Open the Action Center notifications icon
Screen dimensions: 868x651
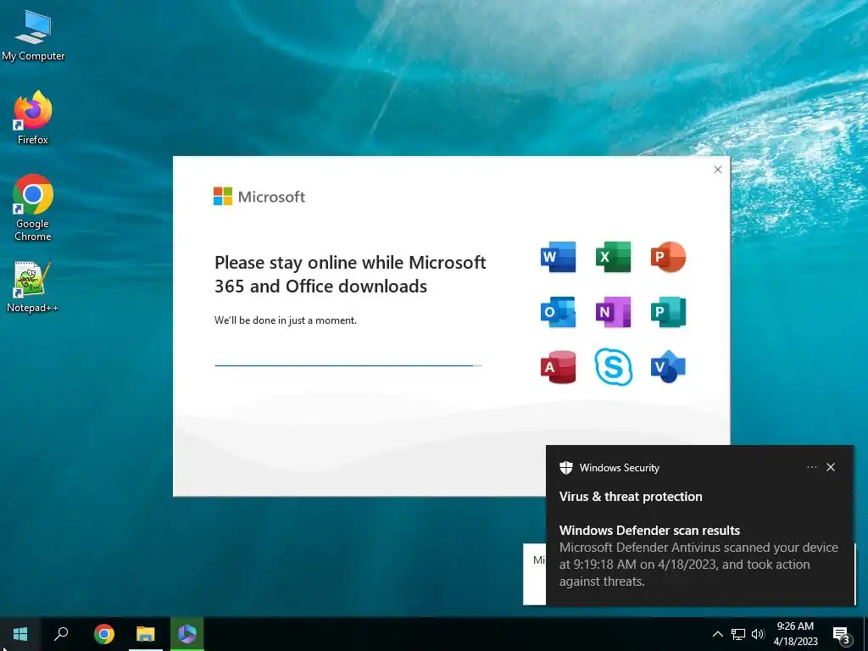click(x=841, y=635)
